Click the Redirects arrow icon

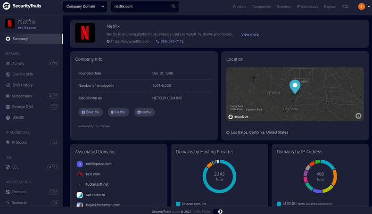[8, 203]
